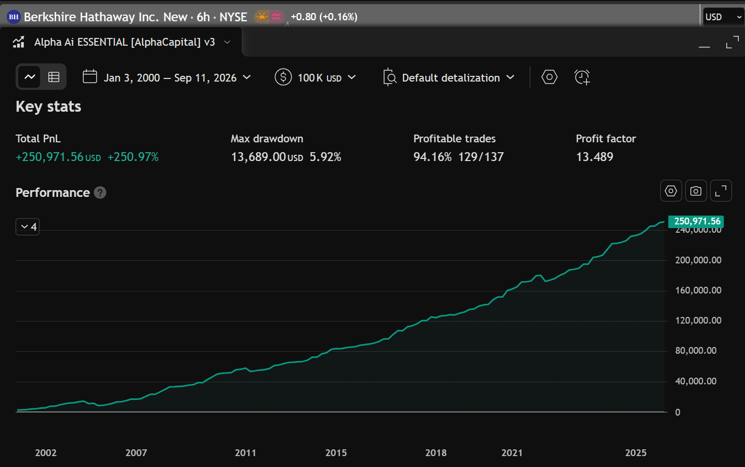Click the 2021 label on the time axis

[512, 453]
